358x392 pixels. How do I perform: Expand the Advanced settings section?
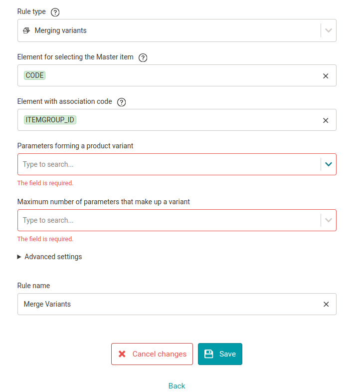pyautogui.click(x=49, y=257)
